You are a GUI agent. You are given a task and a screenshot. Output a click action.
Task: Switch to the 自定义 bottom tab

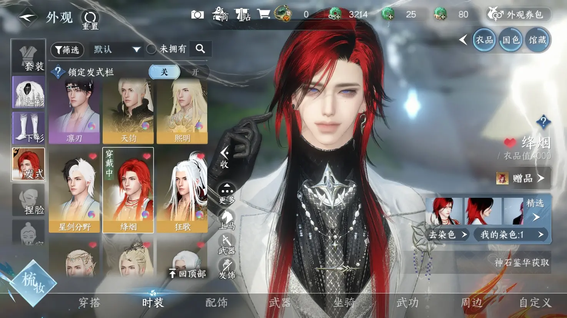[x=535, y=303]
